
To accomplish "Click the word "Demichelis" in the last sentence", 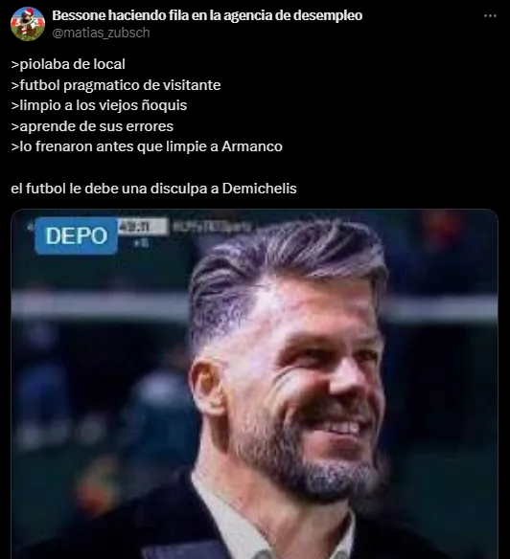I will [259, 189].
